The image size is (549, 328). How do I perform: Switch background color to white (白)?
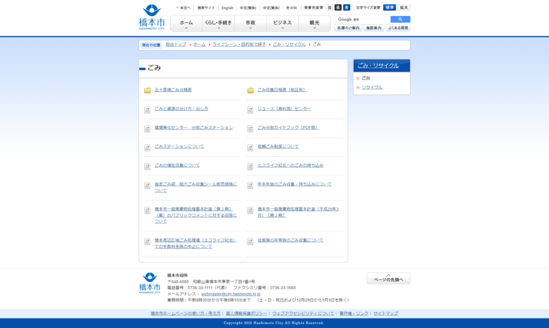(x=329, y=8)
